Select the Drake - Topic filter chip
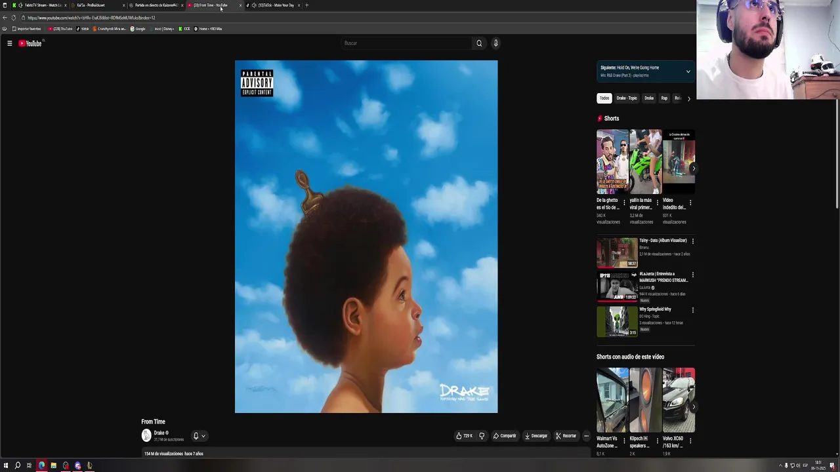This screenshot has height=472, width=840. (x=627, y=98)
